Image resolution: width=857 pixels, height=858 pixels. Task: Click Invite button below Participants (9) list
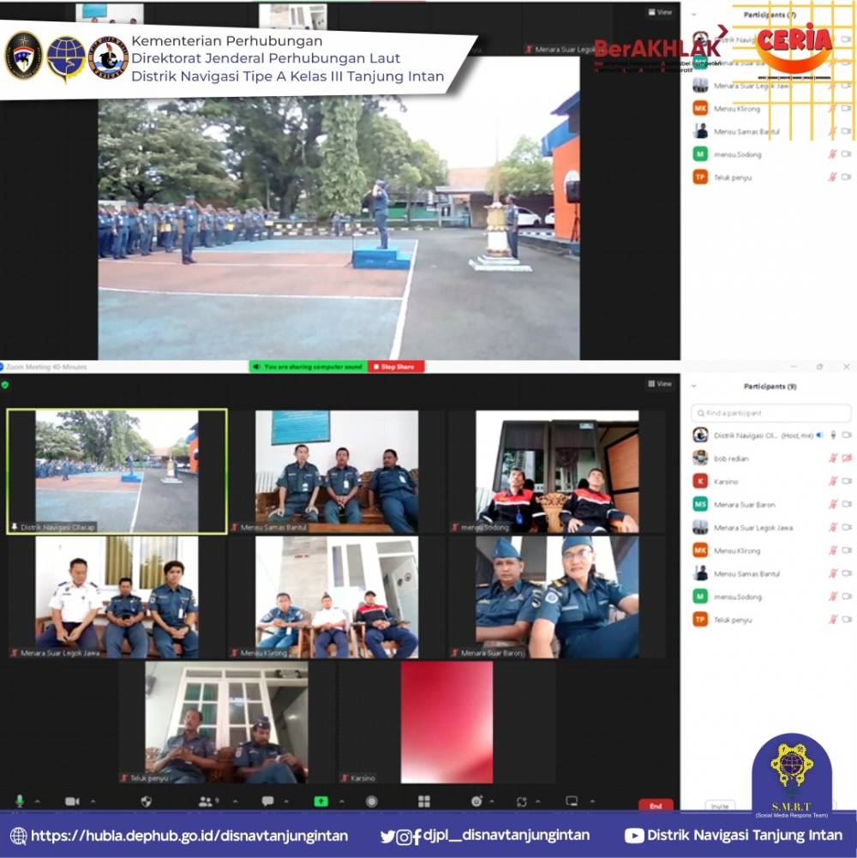[x=720, y=806]
